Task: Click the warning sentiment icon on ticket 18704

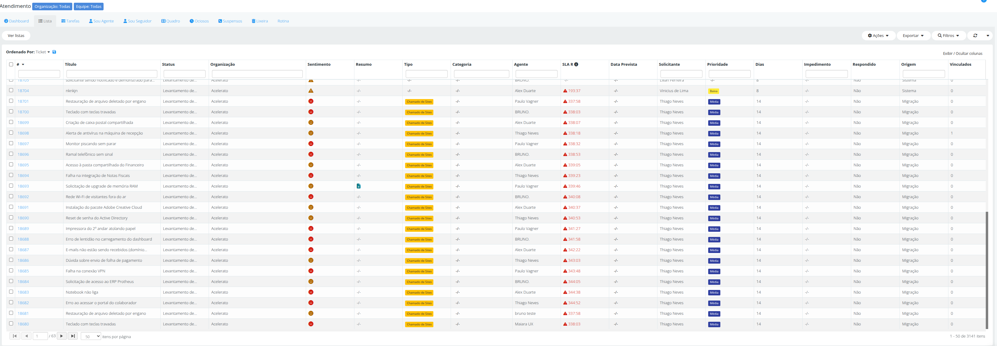Action: tap(311, 91)
